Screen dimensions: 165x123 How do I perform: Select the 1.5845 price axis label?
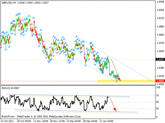click(159, 35)
